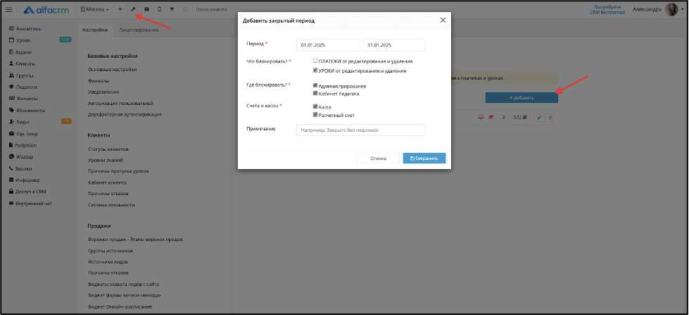Viewport: 689px width, 315px height.
Task: Click the pencil edit icon in period row
Action: point(539,118)
